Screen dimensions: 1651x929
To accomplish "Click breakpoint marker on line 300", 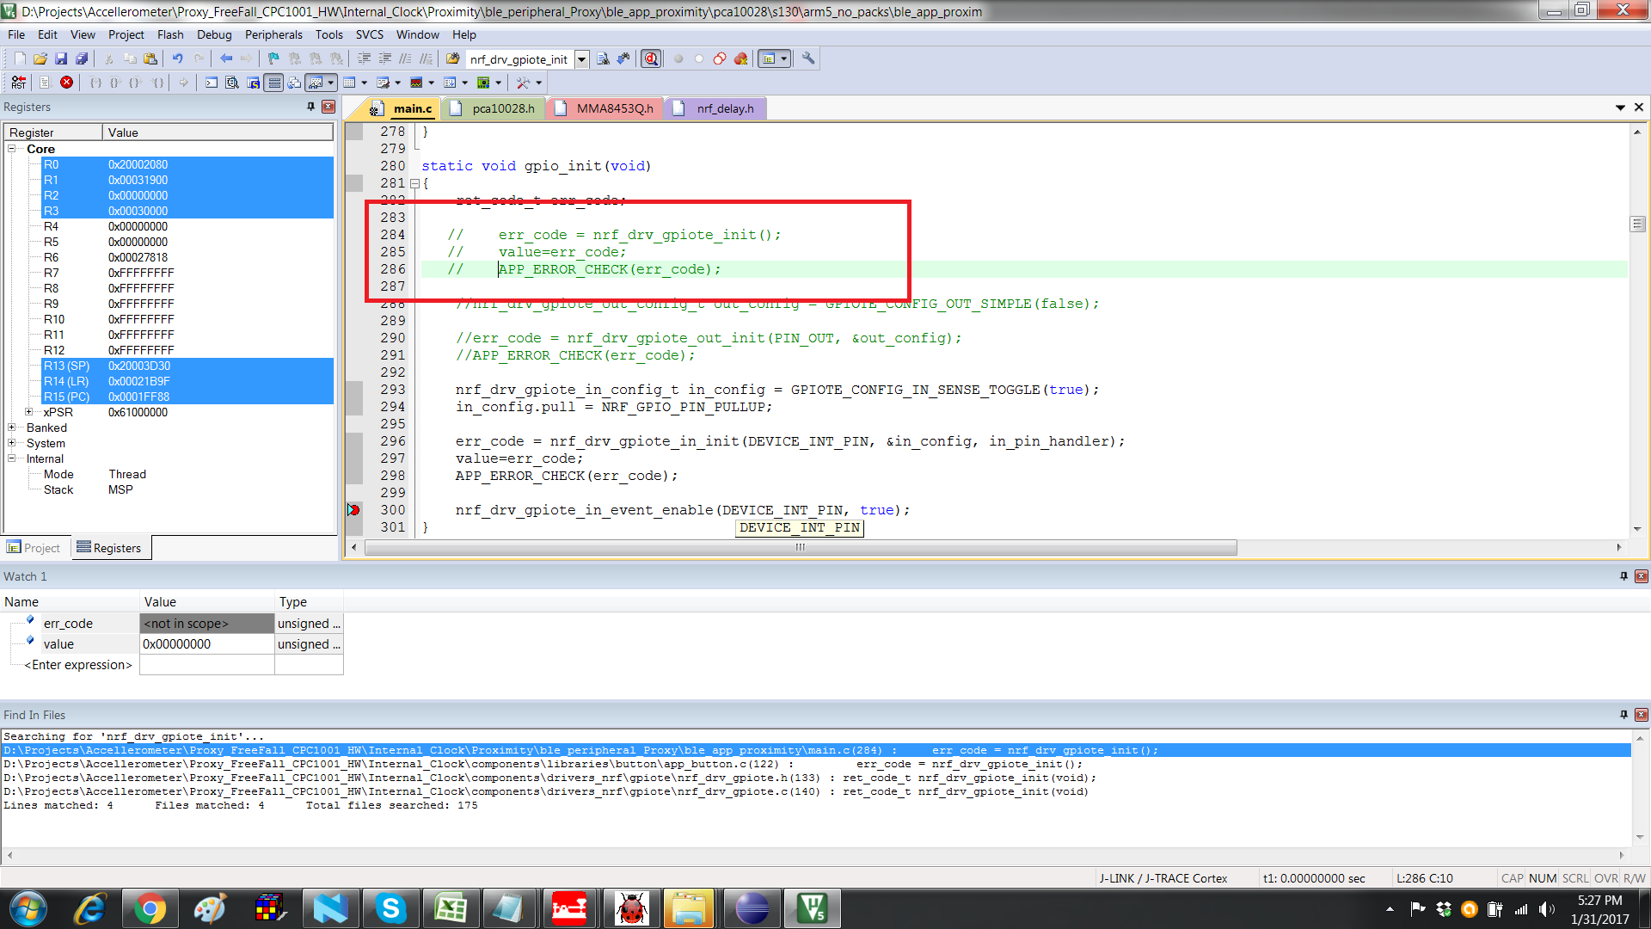I will (x=353, y=510).
